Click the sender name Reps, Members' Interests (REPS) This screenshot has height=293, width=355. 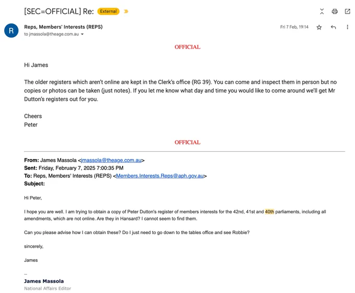(x=63, y=27)
